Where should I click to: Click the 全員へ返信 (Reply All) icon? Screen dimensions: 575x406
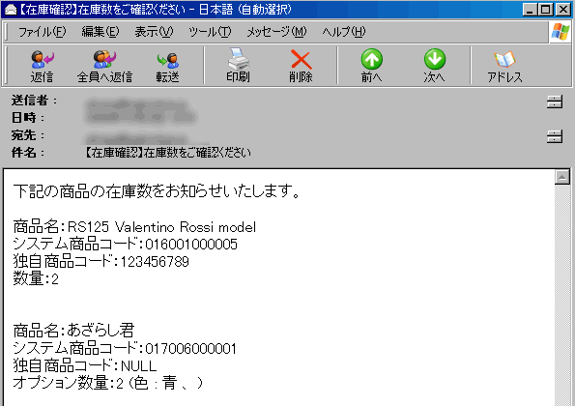click(x=105, y=66)
